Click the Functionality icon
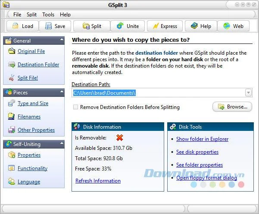 [x=12, y=168]
